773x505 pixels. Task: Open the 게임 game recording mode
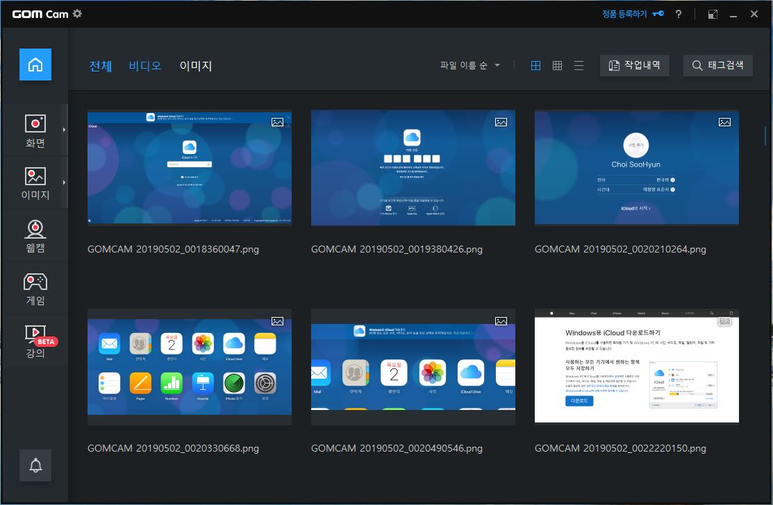pos(35,289)
